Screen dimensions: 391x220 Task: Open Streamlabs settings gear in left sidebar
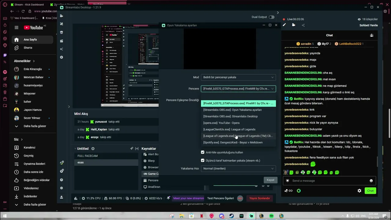coord(61,188)
